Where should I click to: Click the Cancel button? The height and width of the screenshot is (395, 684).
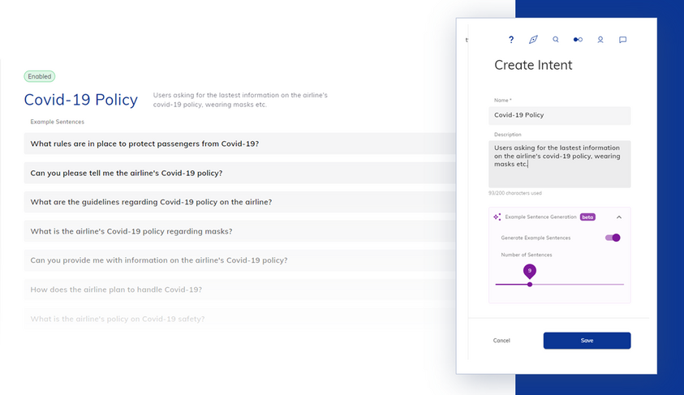501,341
